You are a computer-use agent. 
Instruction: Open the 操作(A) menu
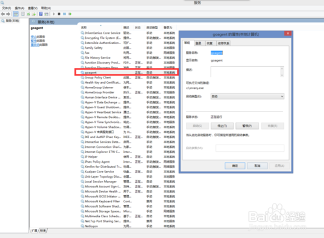19,8
